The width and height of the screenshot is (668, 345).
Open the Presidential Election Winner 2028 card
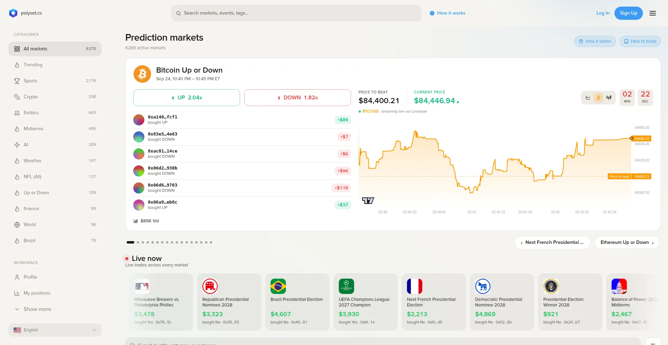pyautogui.click(x=570, y=302)
